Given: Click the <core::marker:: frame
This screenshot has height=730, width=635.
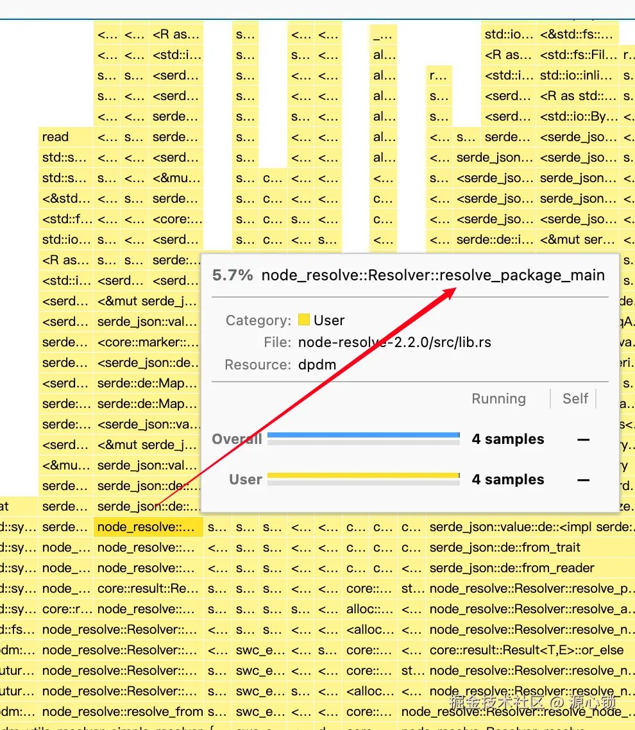Looking at the screenshot, I should click(x=148, y=342).
